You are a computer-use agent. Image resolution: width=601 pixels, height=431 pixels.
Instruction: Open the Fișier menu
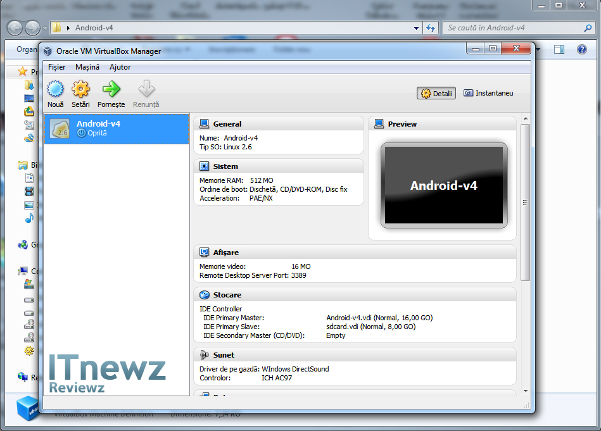click(56, 67)
